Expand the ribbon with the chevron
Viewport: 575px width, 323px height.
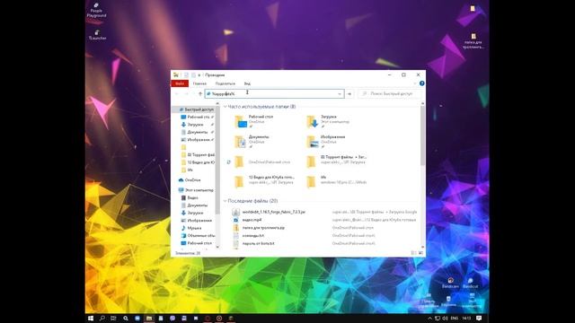pyautogui.click(x=415, y=83)
